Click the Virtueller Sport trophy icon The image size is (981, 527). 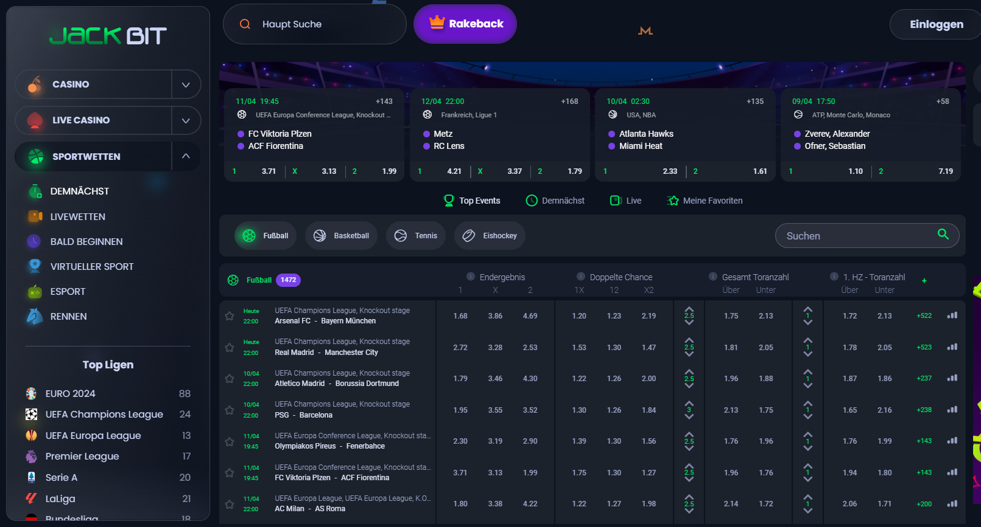click(35, 266)
